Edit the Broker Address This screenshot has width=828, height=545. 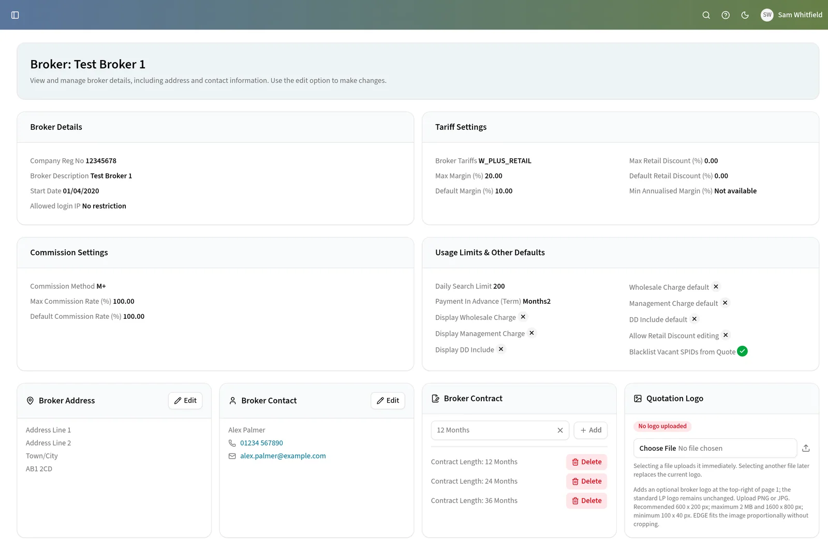click(x=185, y=401)
